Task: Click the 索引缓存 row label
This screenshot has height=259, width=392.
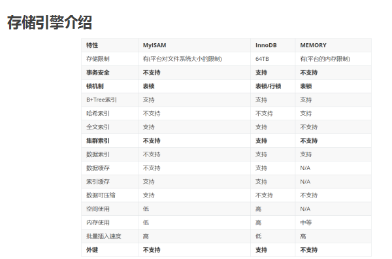Action: (x=98, y=182)
